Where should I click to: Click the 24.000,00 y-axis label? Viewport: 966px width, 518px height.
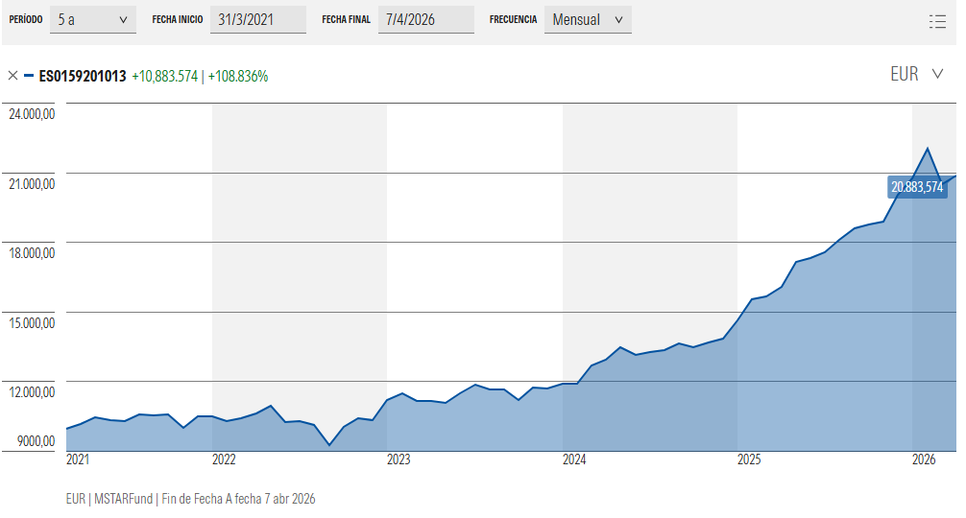click(x=32, y=114)
